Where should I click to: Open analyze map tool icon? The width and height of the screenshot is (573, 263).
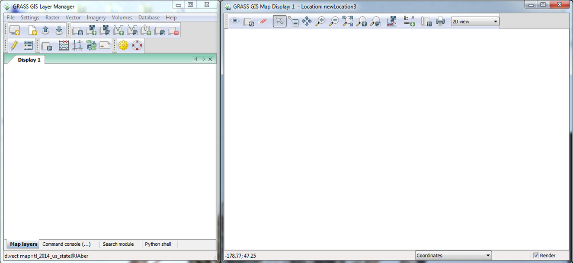pyautogui.click(x=391, y=21)
